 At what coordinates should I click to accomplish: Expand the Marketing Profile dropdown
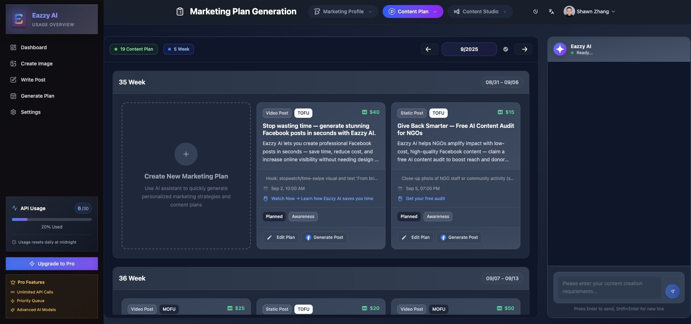[343, 11]
